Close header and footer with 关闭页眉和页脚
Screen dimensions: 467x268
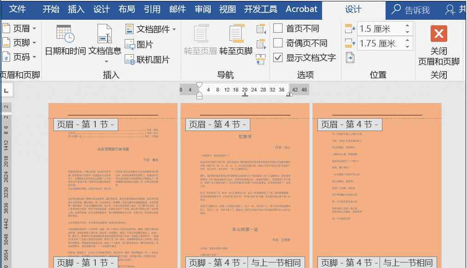pos(438,45)
